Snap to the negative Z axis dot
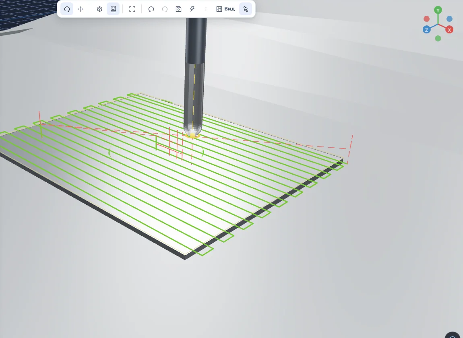The image size is (463, 338). click(x=449, y=19)
